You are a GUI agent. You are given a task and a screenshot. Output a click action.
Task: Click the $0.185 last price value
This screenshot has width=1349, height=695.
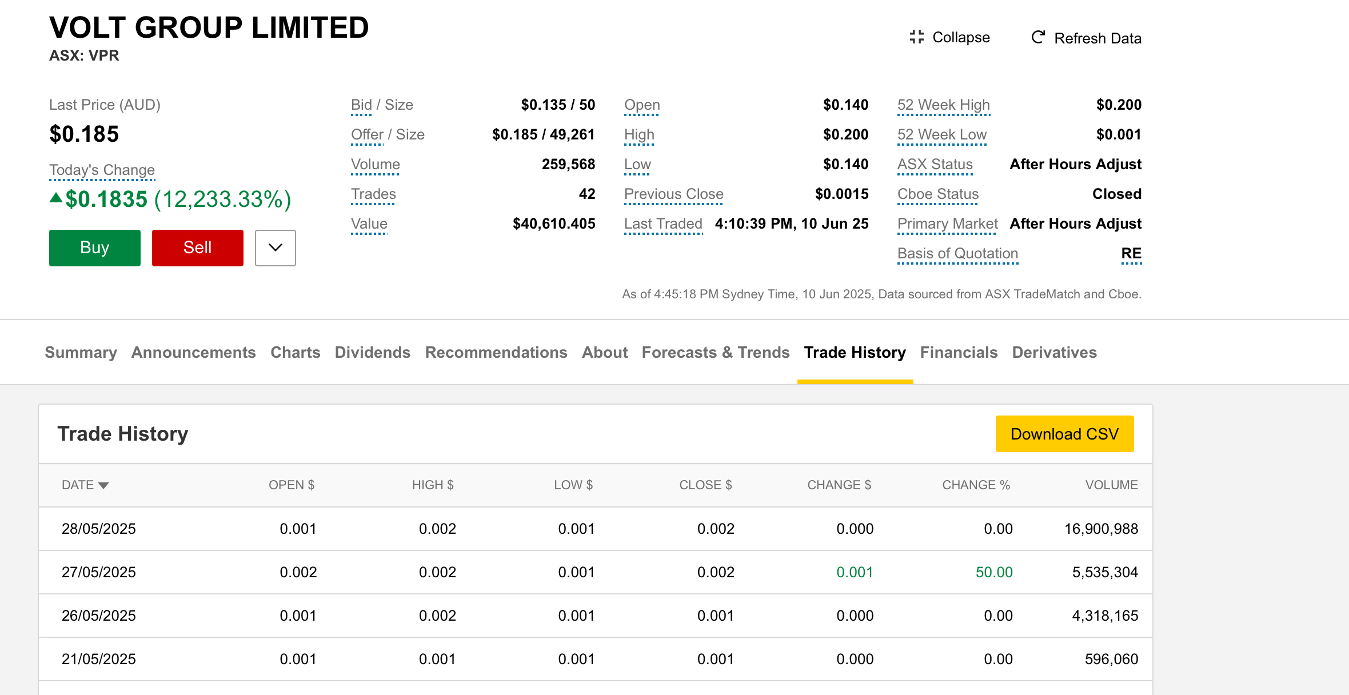pos(84,134)
